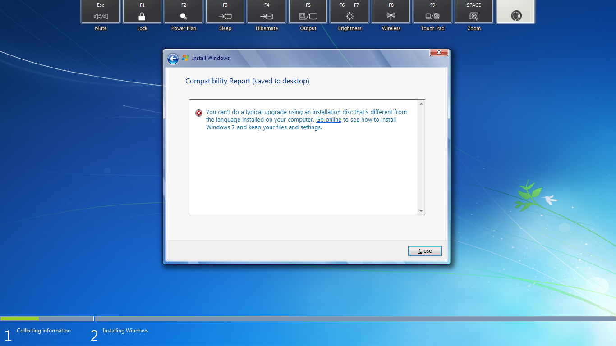Viewport: 616px width, 346px height.
Task: Click the "Install Windows" title text
Action: point(211,58)
